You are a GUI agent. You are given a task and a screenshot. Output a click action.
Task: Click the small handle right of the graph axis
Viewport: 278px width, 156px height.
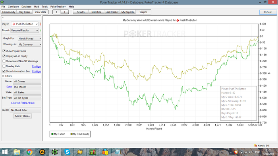(x=269, y=73)
